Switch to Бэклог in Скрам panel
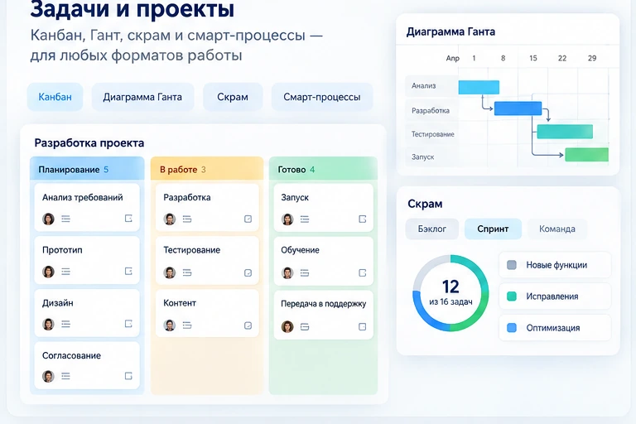The width and height of the screenshot is (636, 424). point(432,229)
